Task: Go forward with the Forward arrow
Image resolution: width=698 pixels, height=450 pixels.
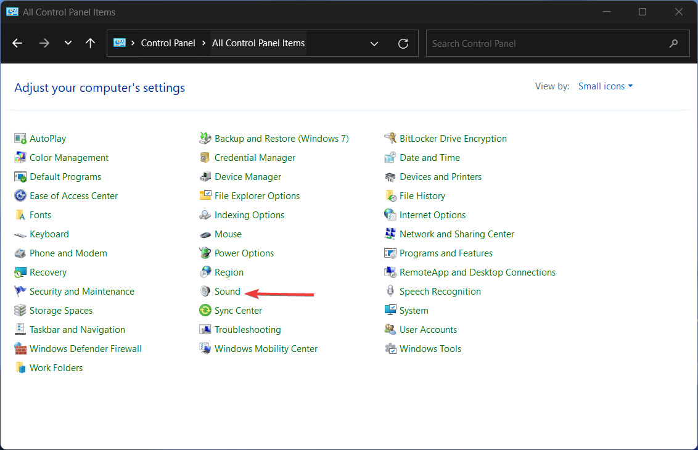Action: (x=44, y=43)
